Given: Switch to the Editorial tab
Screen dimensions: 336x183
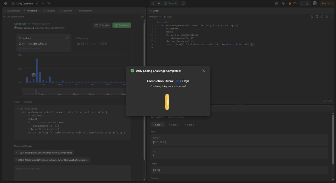Looking at the screenshot, I should pos(49,11).
